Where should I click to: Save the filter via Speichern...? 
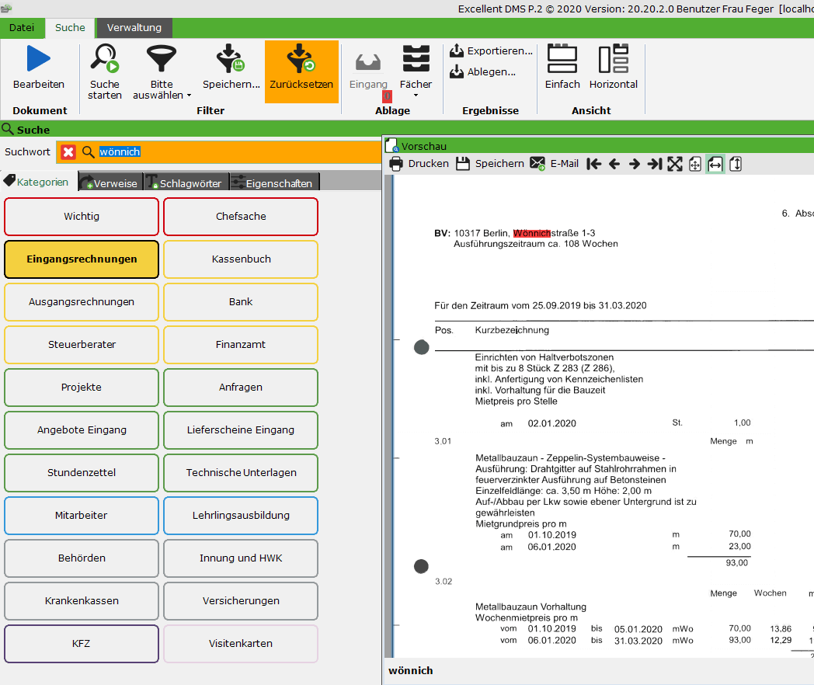click(x=231, y=68)
